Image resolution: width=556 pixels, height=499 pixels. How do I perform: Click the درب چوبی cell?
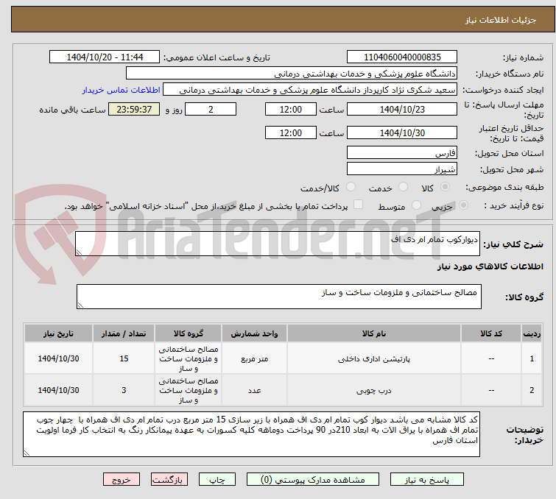374,390
